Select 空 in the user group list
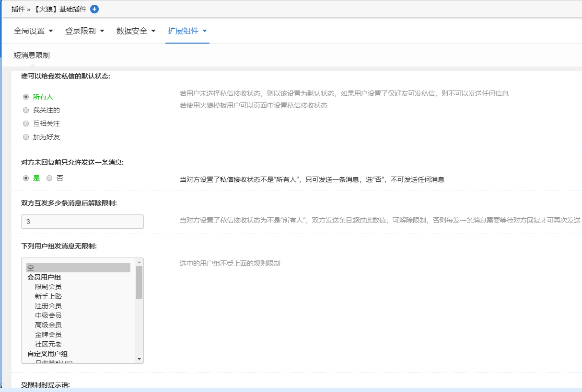582x392 pixels. click(x=78, y=268)
